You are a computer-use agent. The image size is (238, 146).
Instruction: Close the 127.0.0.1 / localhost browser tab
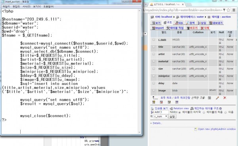(x=183, y=4)
